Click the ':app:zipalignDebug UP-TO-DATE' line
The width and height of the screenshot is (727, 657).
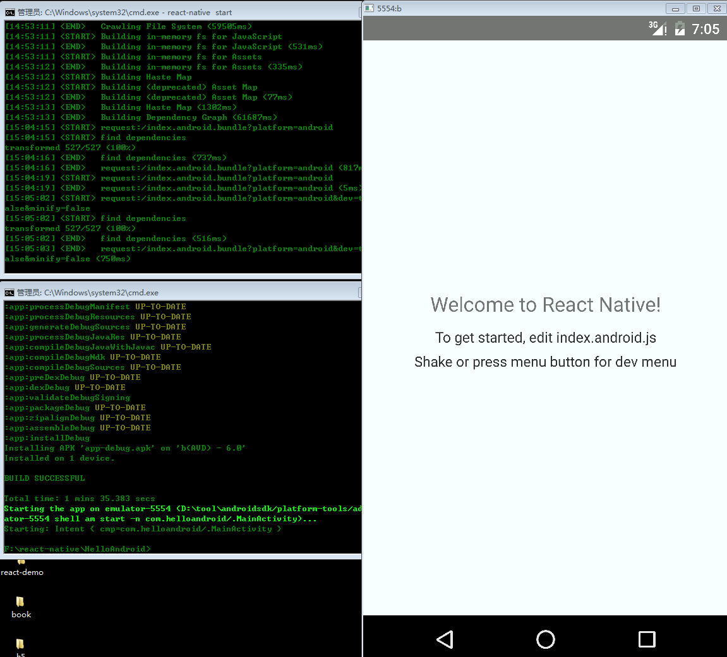click(x=78, y=417)
